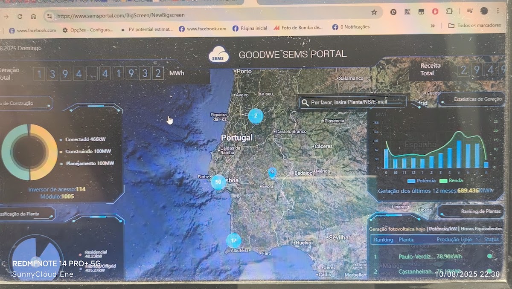Click Inversor de acesso 114 text
Screen dimensions: 512x289
tap(57, 189)
